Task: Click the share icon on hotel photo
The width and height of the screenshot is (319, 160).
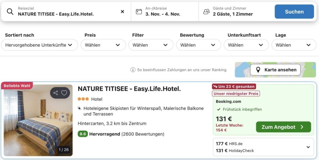Action: click(x=55, y=93)
